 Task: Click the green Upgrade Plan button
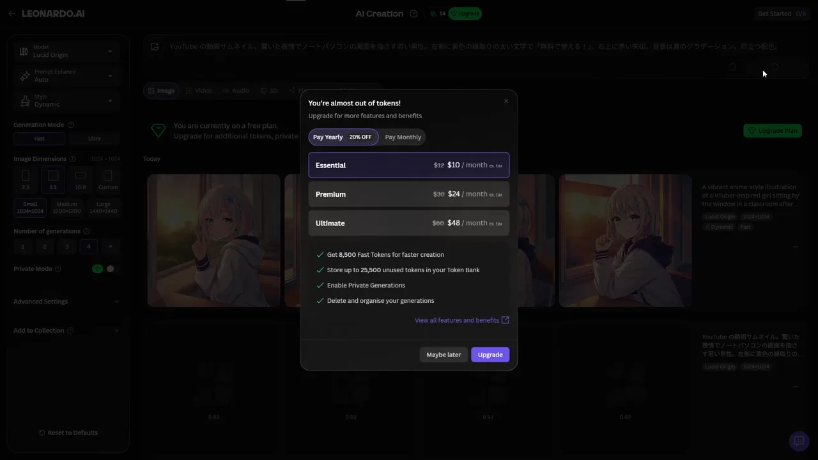[773, 130]
